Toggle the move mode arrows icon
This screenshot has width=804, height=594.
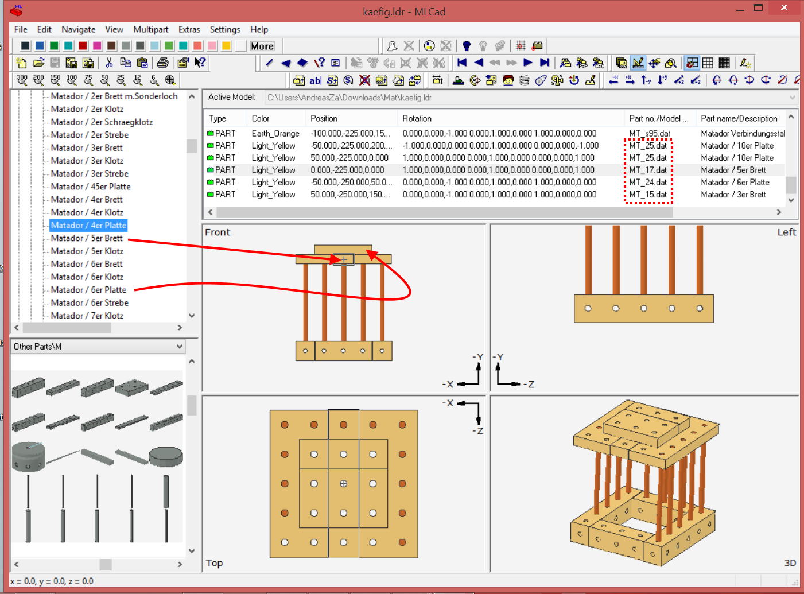point(654,63)
